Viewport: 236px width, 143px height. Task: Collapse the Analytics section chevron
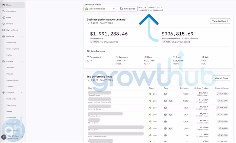(x=22, y=92)
